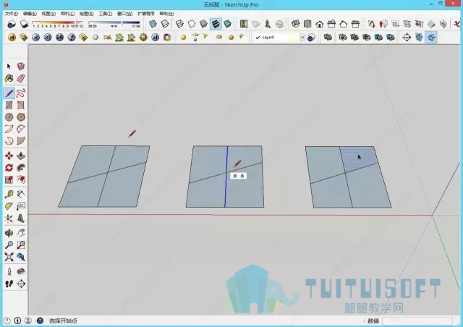Pick the Polygon tool
The height and width of the screenshot is (327, 463).
(x=21, y=117)
